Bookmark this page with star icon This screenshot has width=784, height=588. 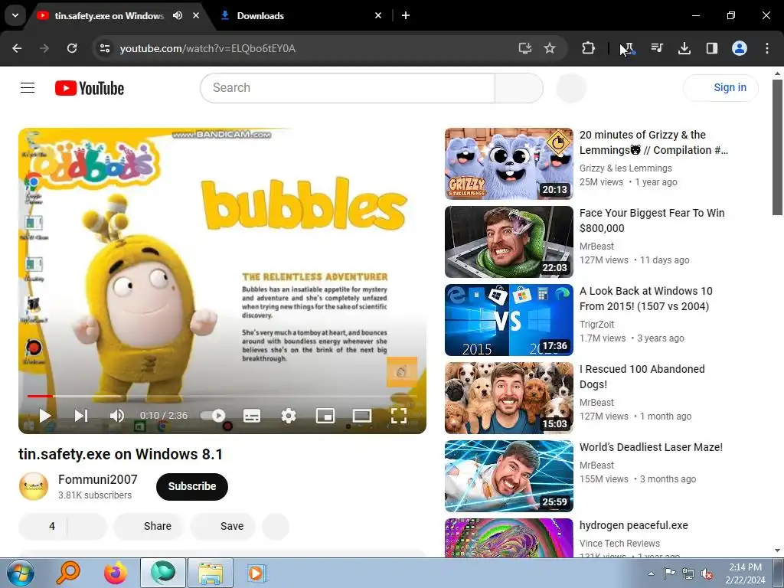(550, 48)
